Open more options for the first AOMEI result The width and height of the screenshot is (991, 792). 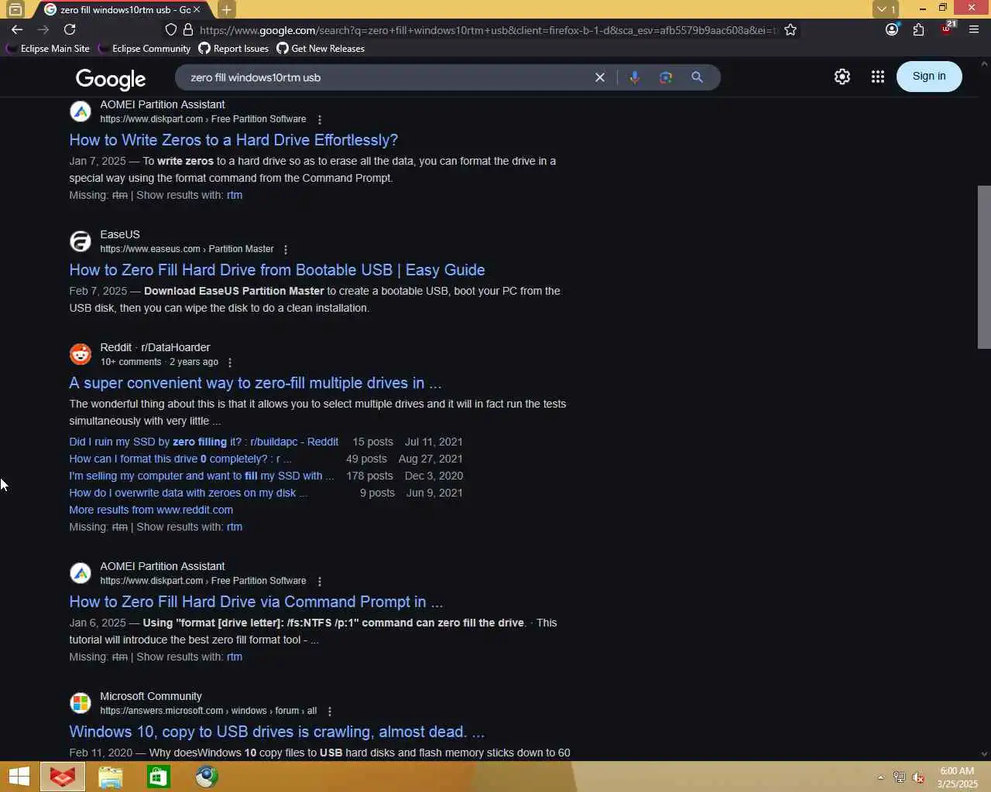(x=320, y=120)
